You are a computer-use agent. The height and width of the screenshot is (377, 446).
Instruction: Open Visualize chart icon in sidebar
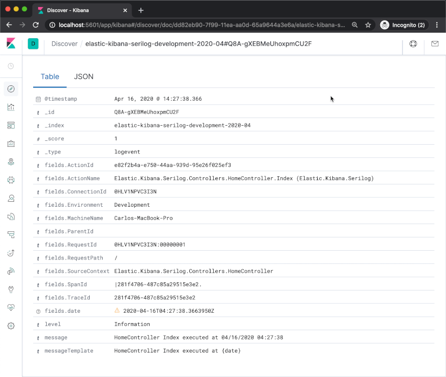click(x=11, y=107)
